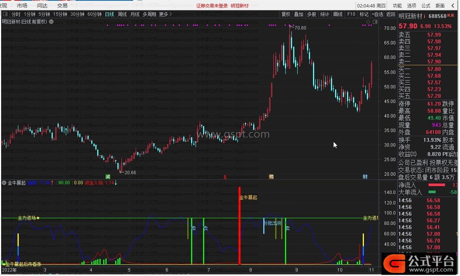Expand the 明冠新材 chart title dropdown

click(51, 22)
